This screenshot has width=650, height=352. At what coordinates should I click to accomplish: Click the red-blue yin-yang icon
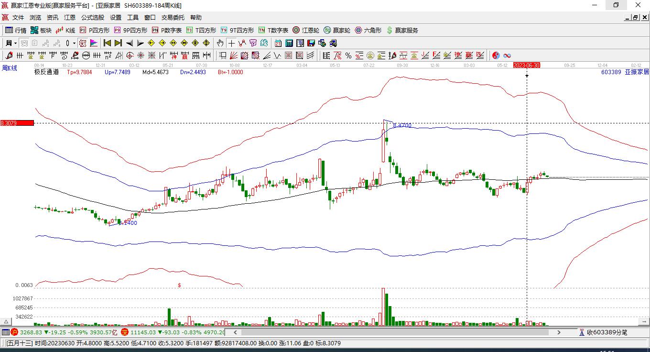pyautogui.click(x=496, y=55)
